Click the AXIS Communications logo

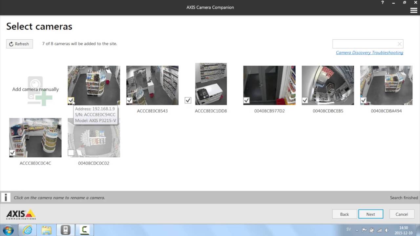[21, 214]
